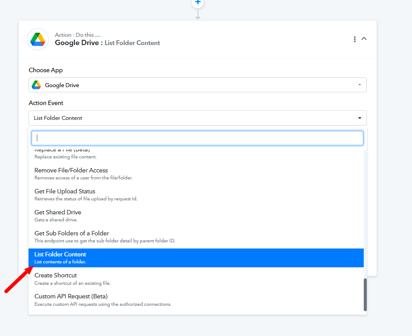The height and width of the screenshot is (336, 412).
Task: Select the Custom API Request (Beta) option
Action: 196,300
